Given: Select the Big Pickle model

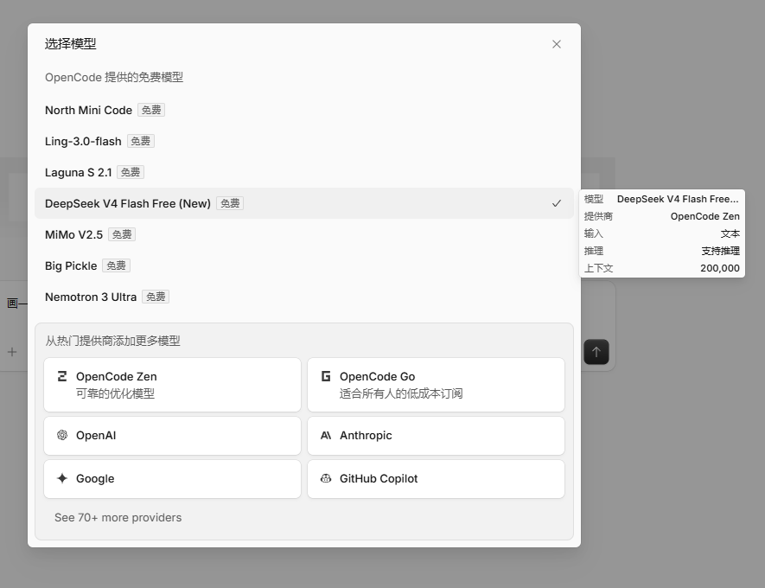Looking at the screenshot, I should pyautogui.click(x=303, y=266).
